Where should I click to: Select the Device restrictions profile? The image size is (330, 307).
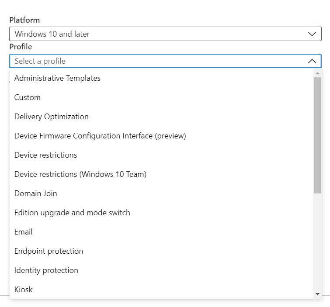tap(46, 155)
